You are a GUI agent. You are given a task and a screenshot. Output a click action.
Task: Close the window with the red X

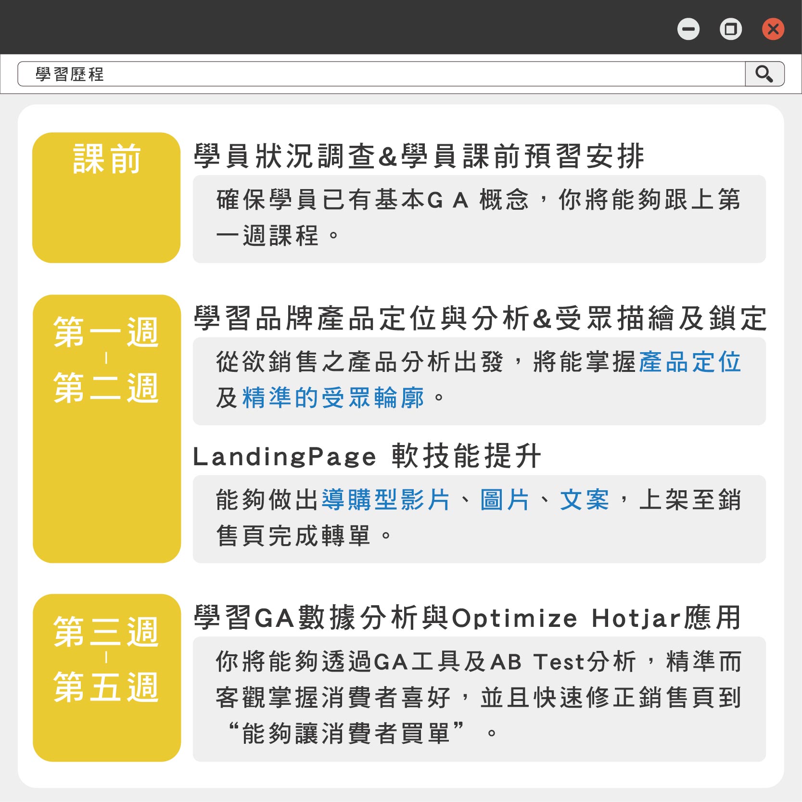click(773, 29)
